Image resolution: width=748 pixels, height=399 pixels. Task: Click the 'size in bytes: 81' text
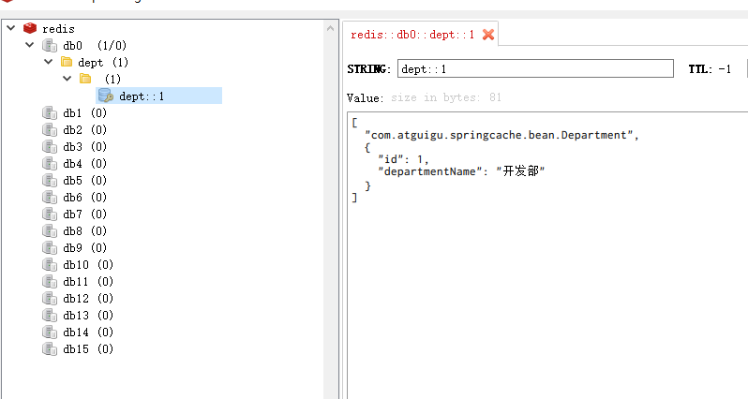[x=446, y=97]
